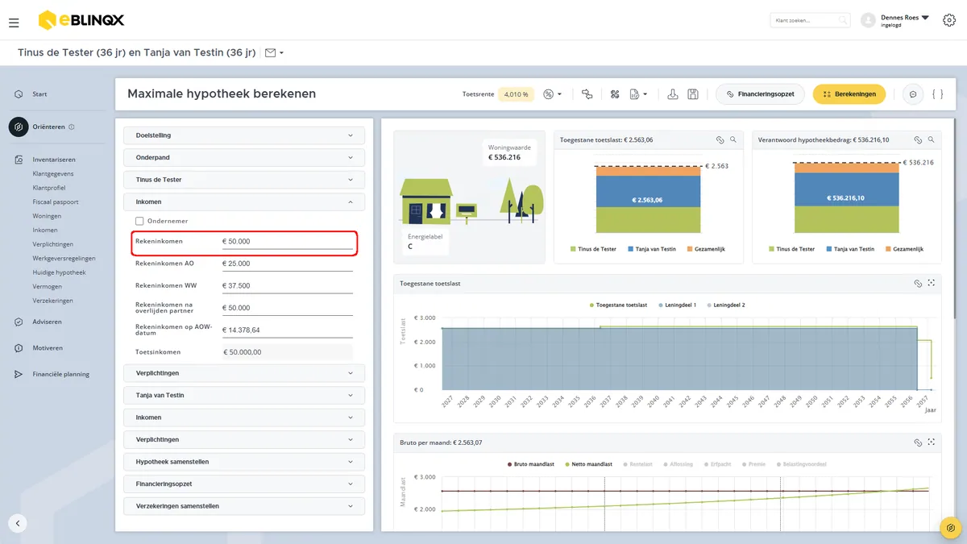Click the link icon on Verantwoord hypotheekbedrag chart
The image size is (967, 544).
(x=918, y=139)
